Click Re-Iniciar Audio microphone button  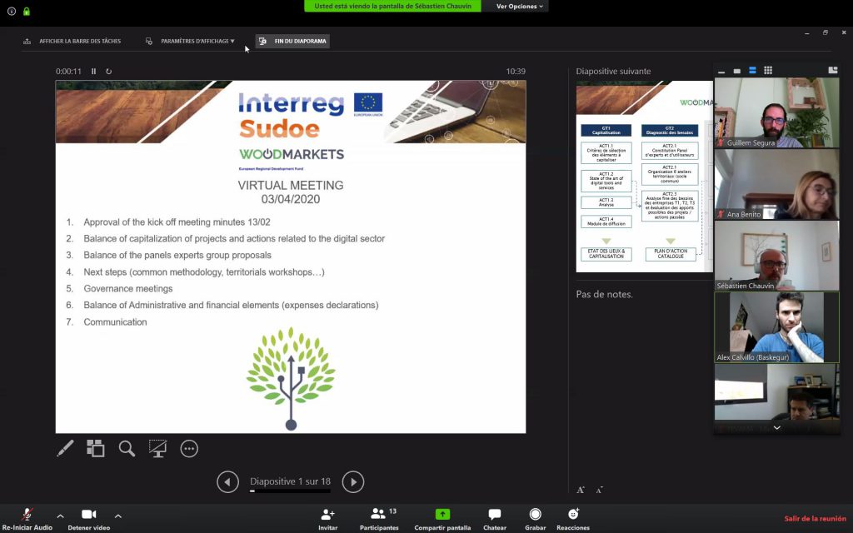[x=27, y=519]
